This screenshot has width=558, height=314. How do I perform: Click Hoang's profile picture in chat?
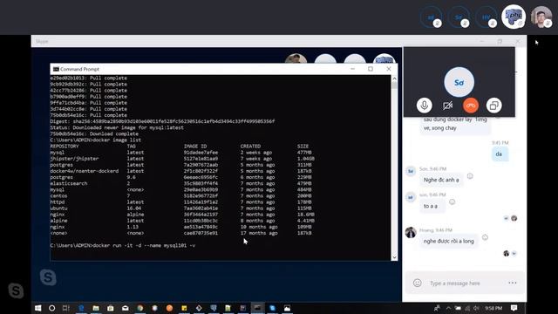click(x=411, y=232)
